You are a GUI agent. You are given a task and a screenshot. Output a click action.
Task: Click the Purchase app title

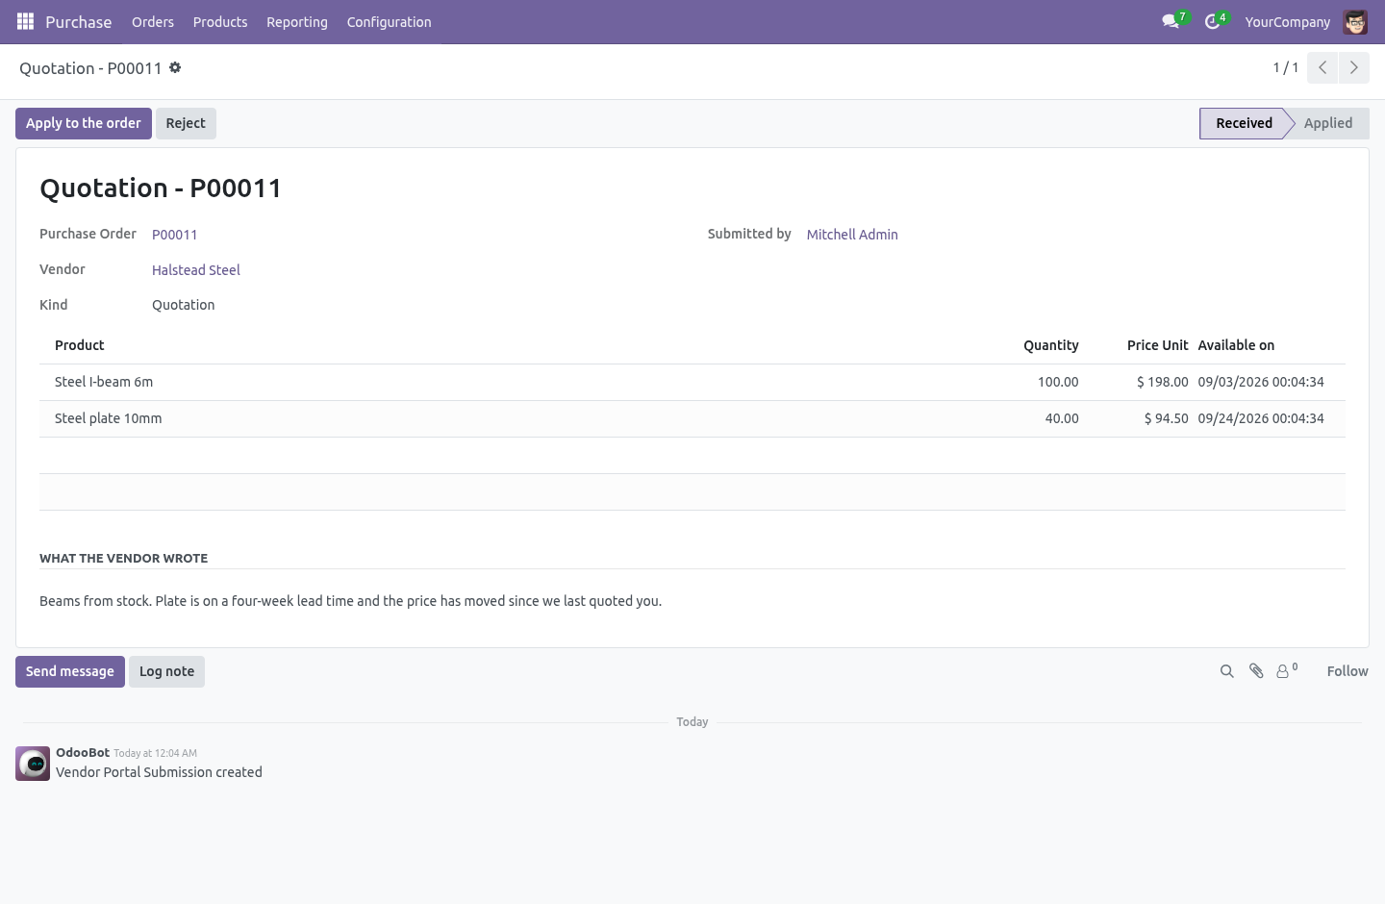click(x=78, y=22)
